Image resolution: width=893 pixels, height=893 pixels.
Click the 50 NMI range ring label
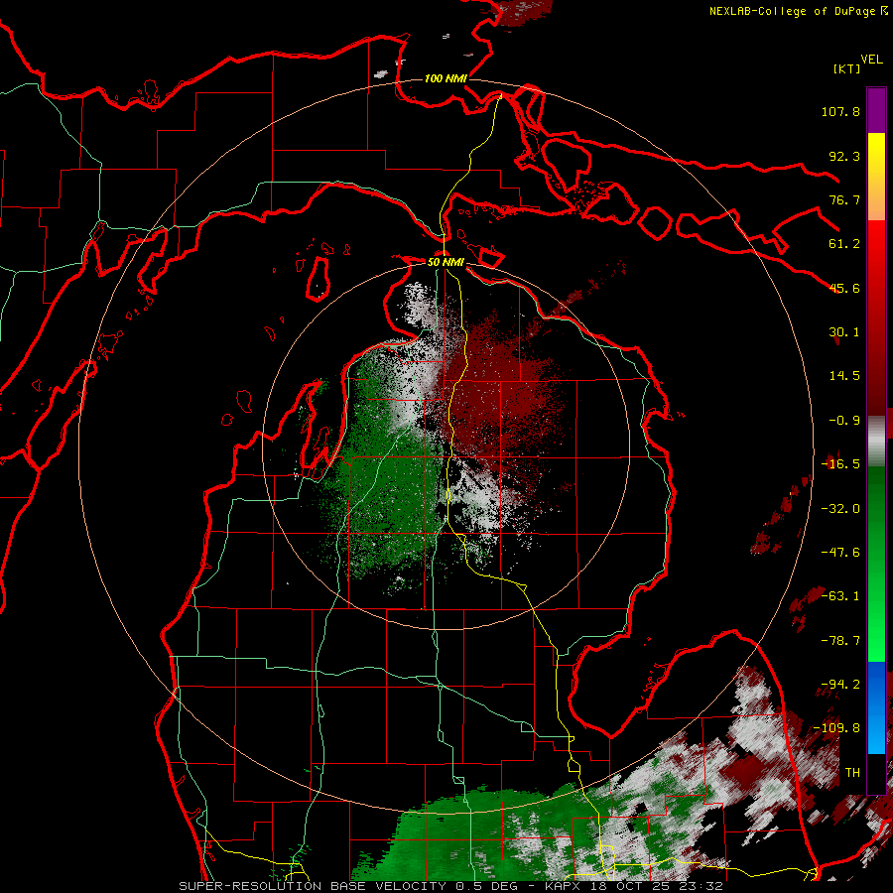[x=446, y=262]
